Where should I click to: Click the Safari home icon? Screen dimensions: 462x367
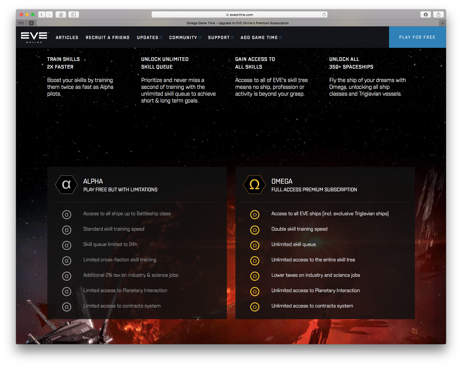point(61,15)
